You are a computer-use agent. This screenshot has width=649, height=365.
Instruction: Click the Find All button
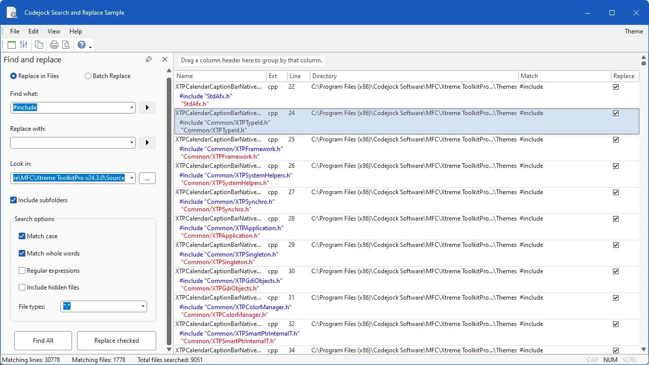[43, 341]
